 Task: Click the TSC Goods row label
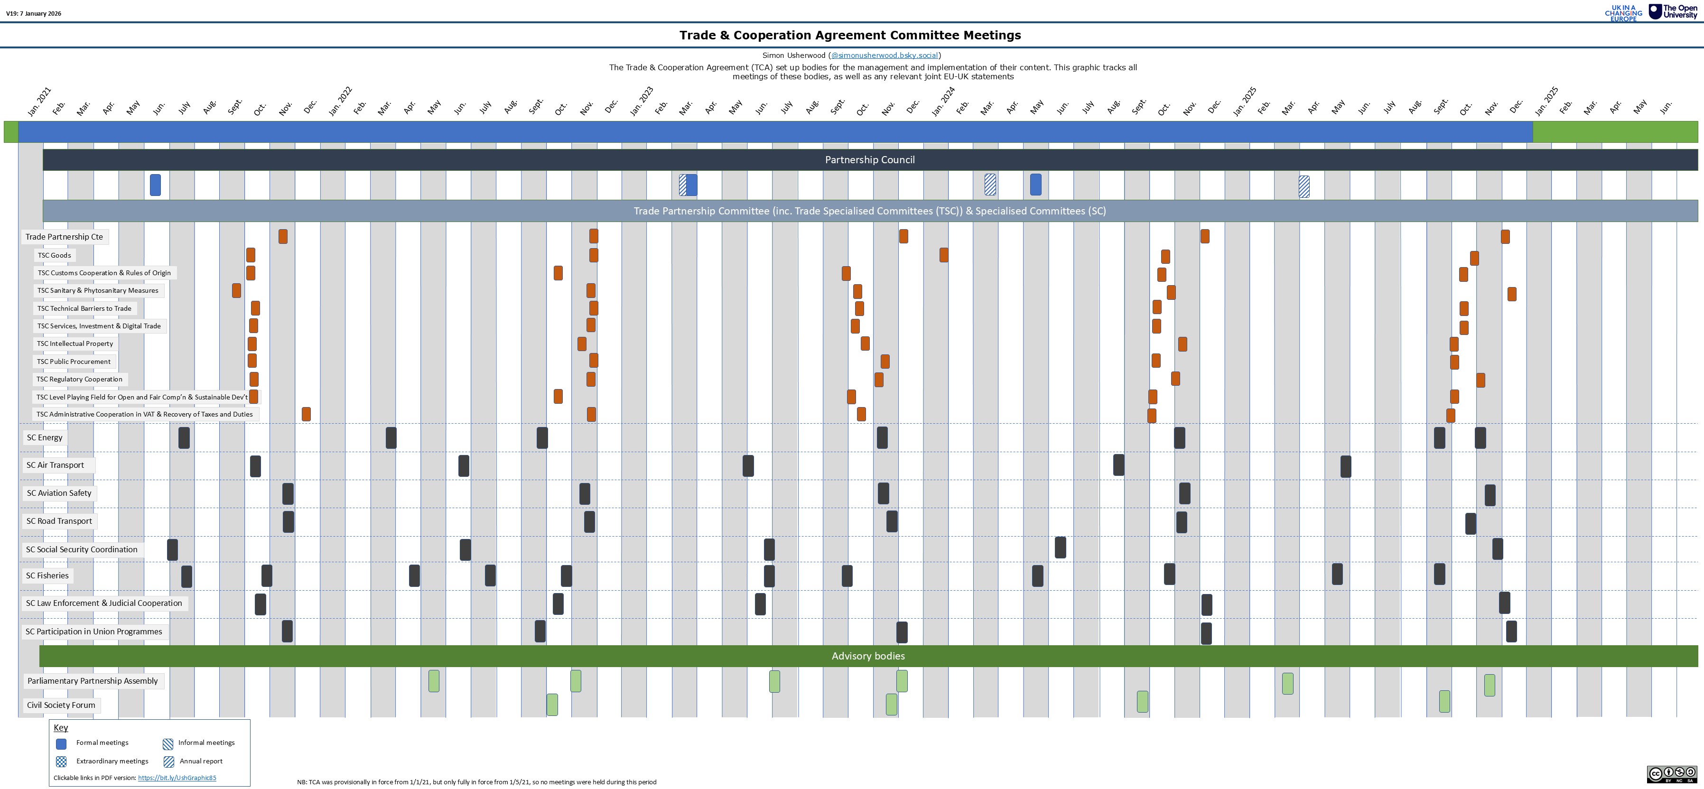54,255
